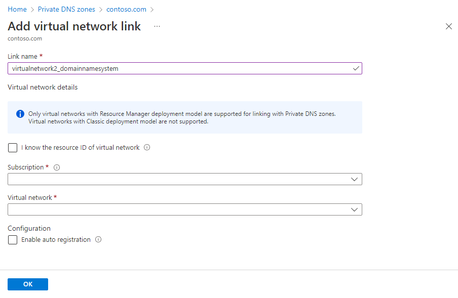The image size is (458, 298).
Task: Click info icon beside resource ID checkbox
Action: tap(147, 148)
